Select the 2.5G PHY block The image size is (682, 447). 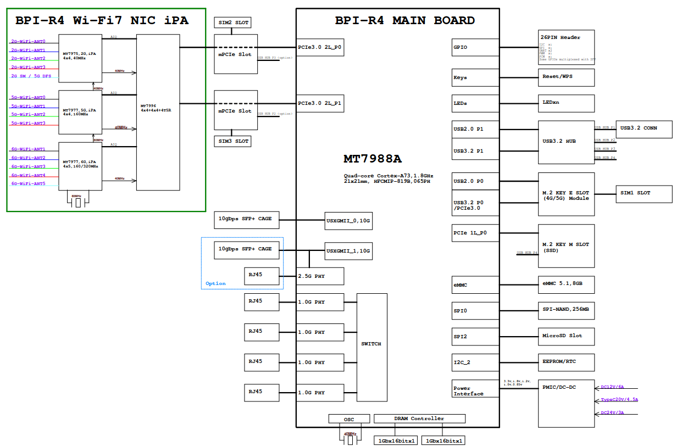(x=320, y=276)
